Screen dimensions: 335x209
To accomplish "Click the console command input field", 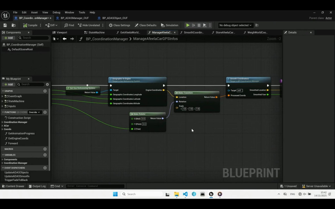I will click(x=95, y=186).
